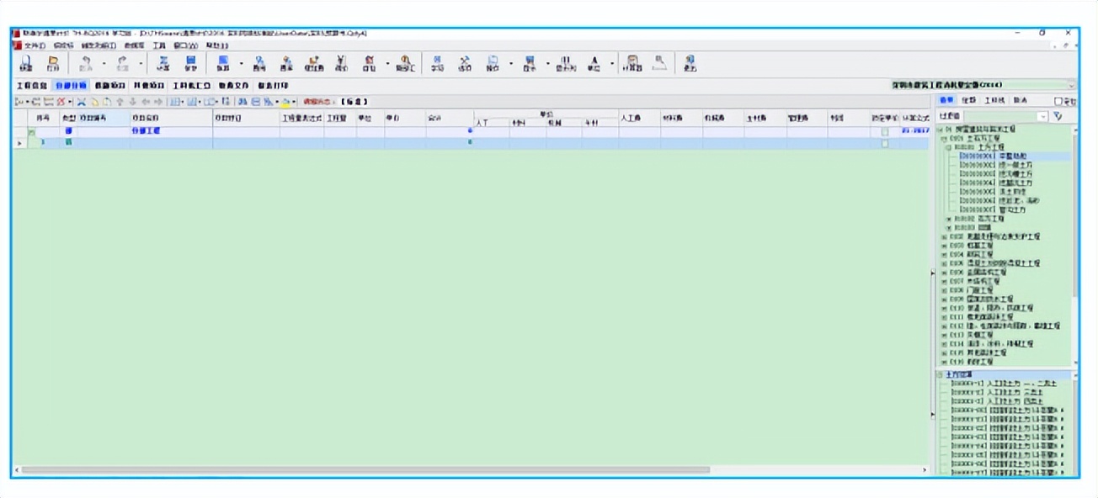Switch to the 报表打印 tab

pos(273,86)
